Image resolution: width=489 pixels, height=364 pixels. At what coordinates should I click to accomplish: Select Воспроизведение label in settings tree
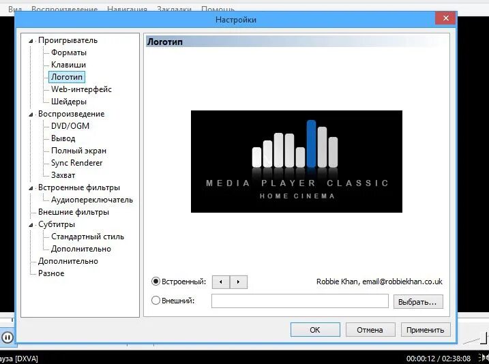click(71, 114)
